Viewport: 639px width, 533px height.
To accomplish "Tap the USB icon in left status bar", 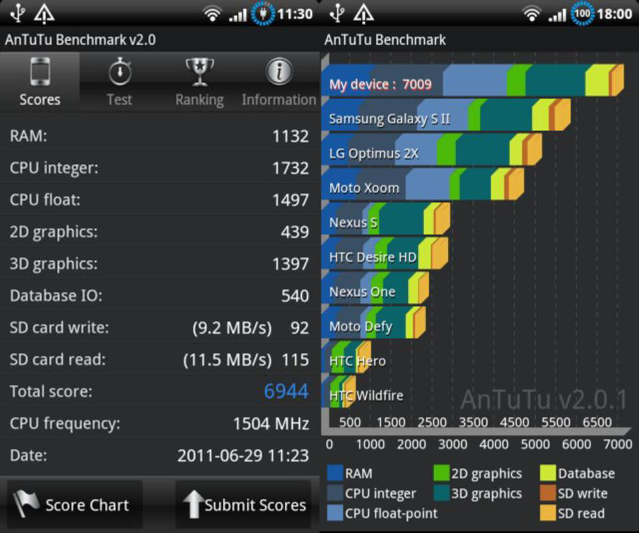I will (x=17, y=13).
